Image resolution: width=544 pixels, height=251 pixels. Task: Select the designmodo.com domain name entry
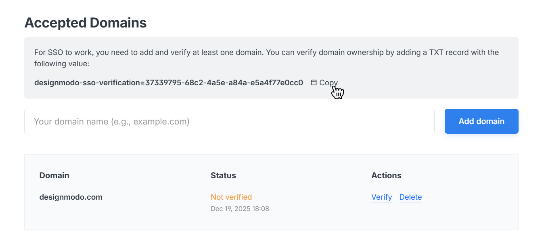tap(71, 197)
